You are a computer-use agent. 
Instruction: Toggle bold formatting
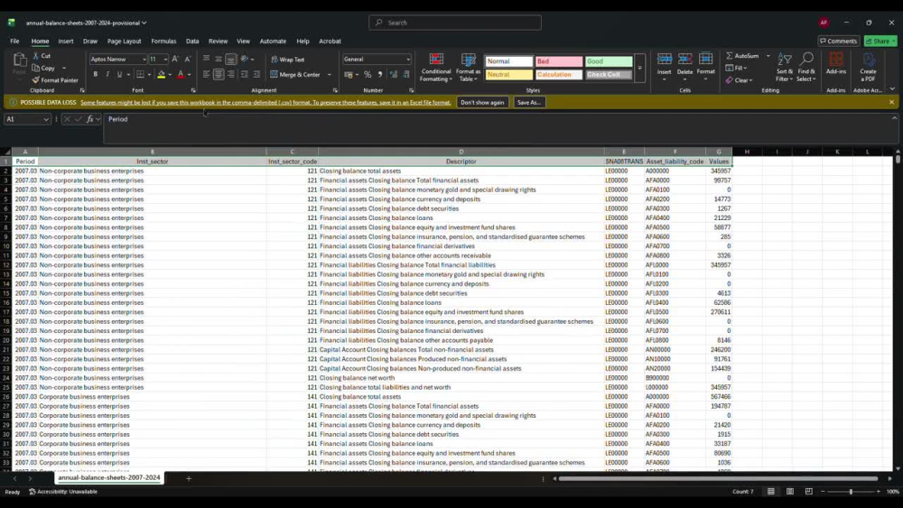(96, 74)
